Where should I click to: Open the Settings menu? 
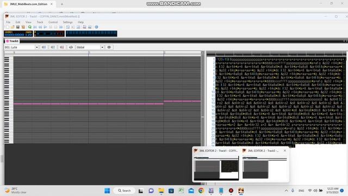[67, 22]
